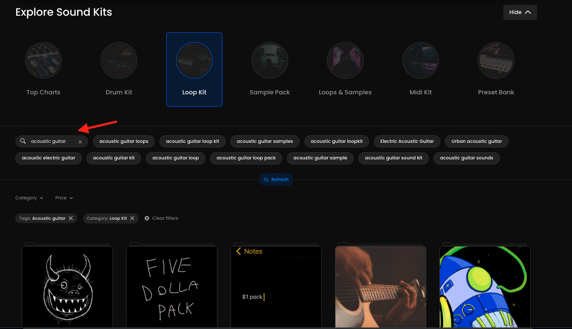Expand the Price dropdown filter
The height and width of the screenshot is (329, 572).
point(64,198)
